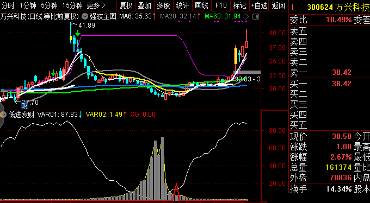Click the 低进发财 indicator label
This screenshot has width=370, height=203.
21,115
